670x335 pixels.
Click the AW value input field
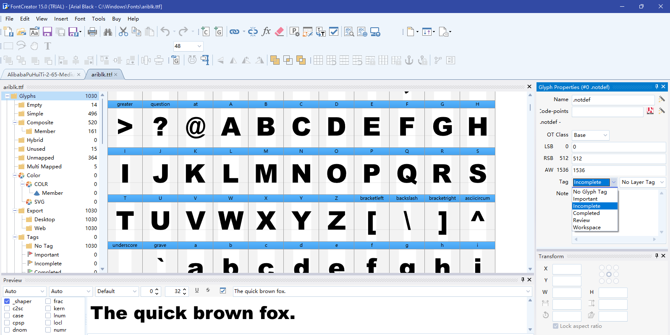point(619,170)
